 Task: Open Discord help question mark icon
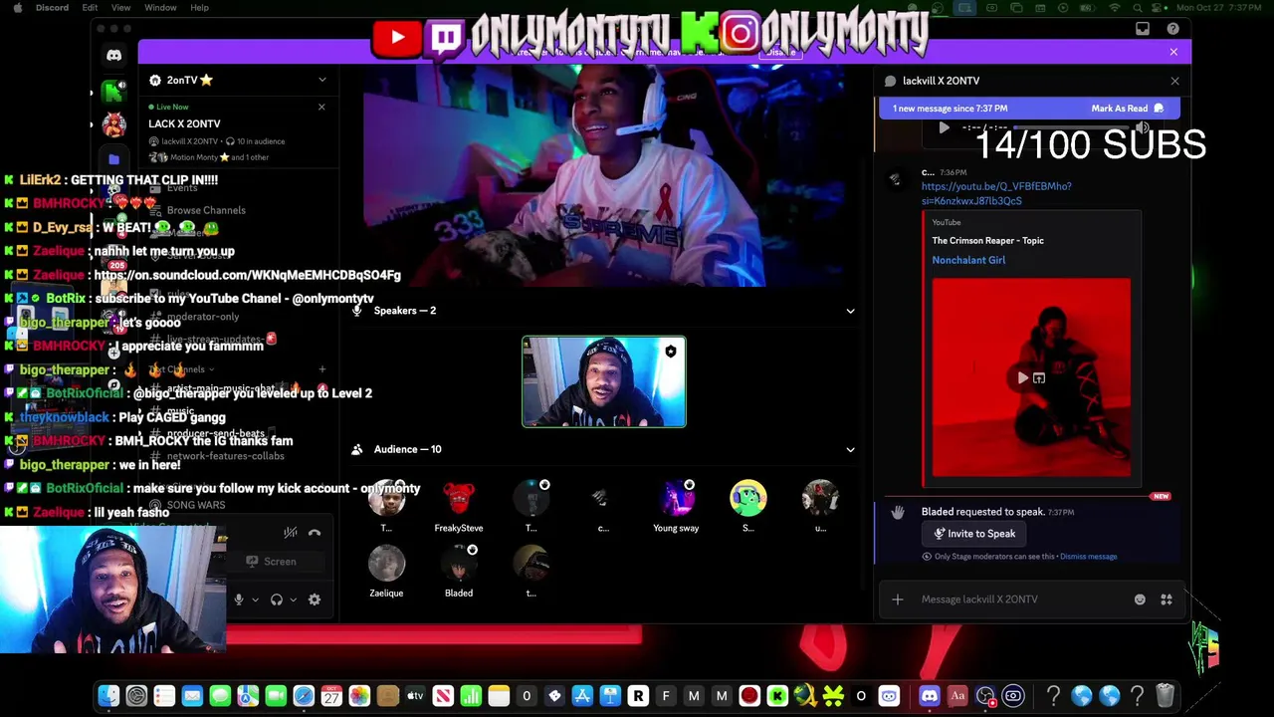point(1172,29)
